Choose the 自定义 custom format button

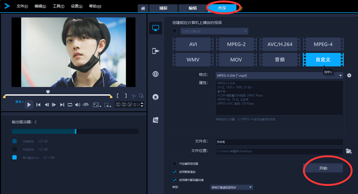pyautogui.click(x=323, y=60)
